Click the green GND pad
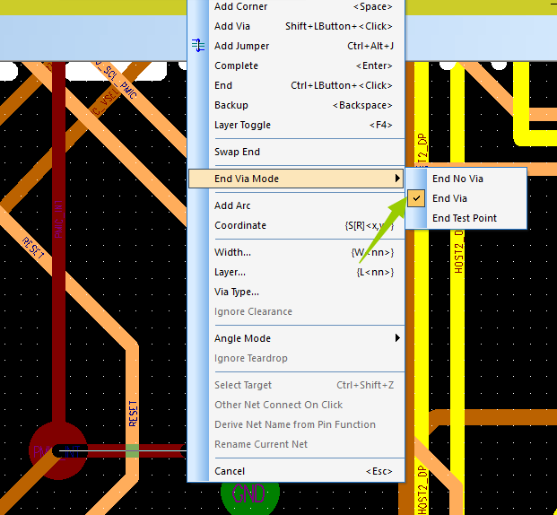Image resolution: width=557 pixels, height=515 pixels. click(249, 494)
